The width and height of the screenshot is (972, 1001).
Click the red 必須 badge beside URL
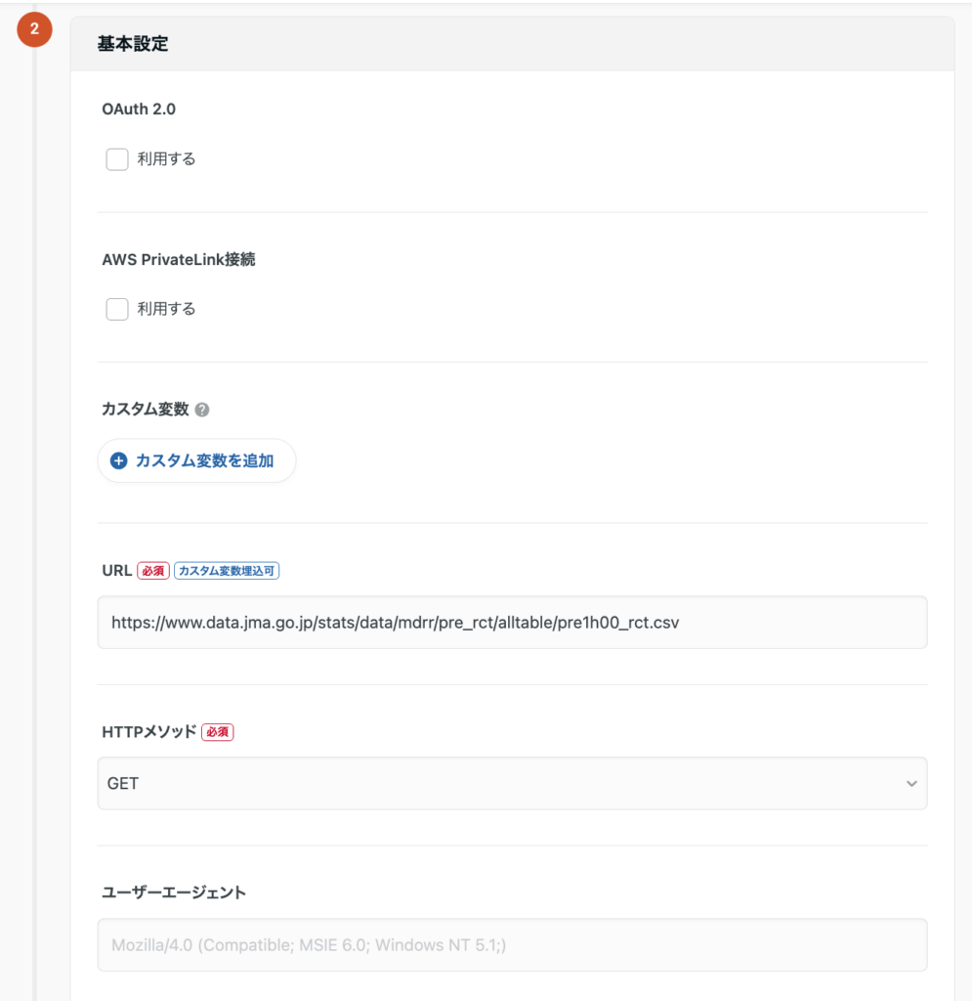pos(153,571)
